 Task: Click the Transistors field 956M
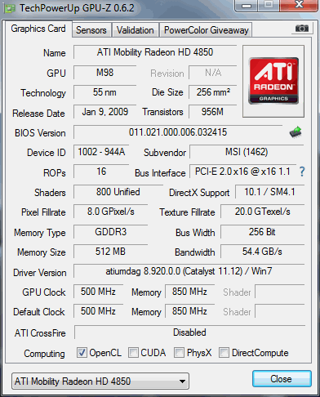click(x=213, y=112)
